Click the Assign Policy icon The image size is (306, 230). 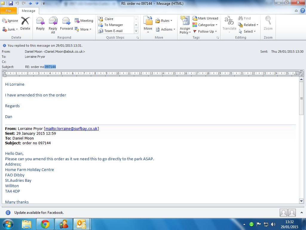tap(185, 21)
